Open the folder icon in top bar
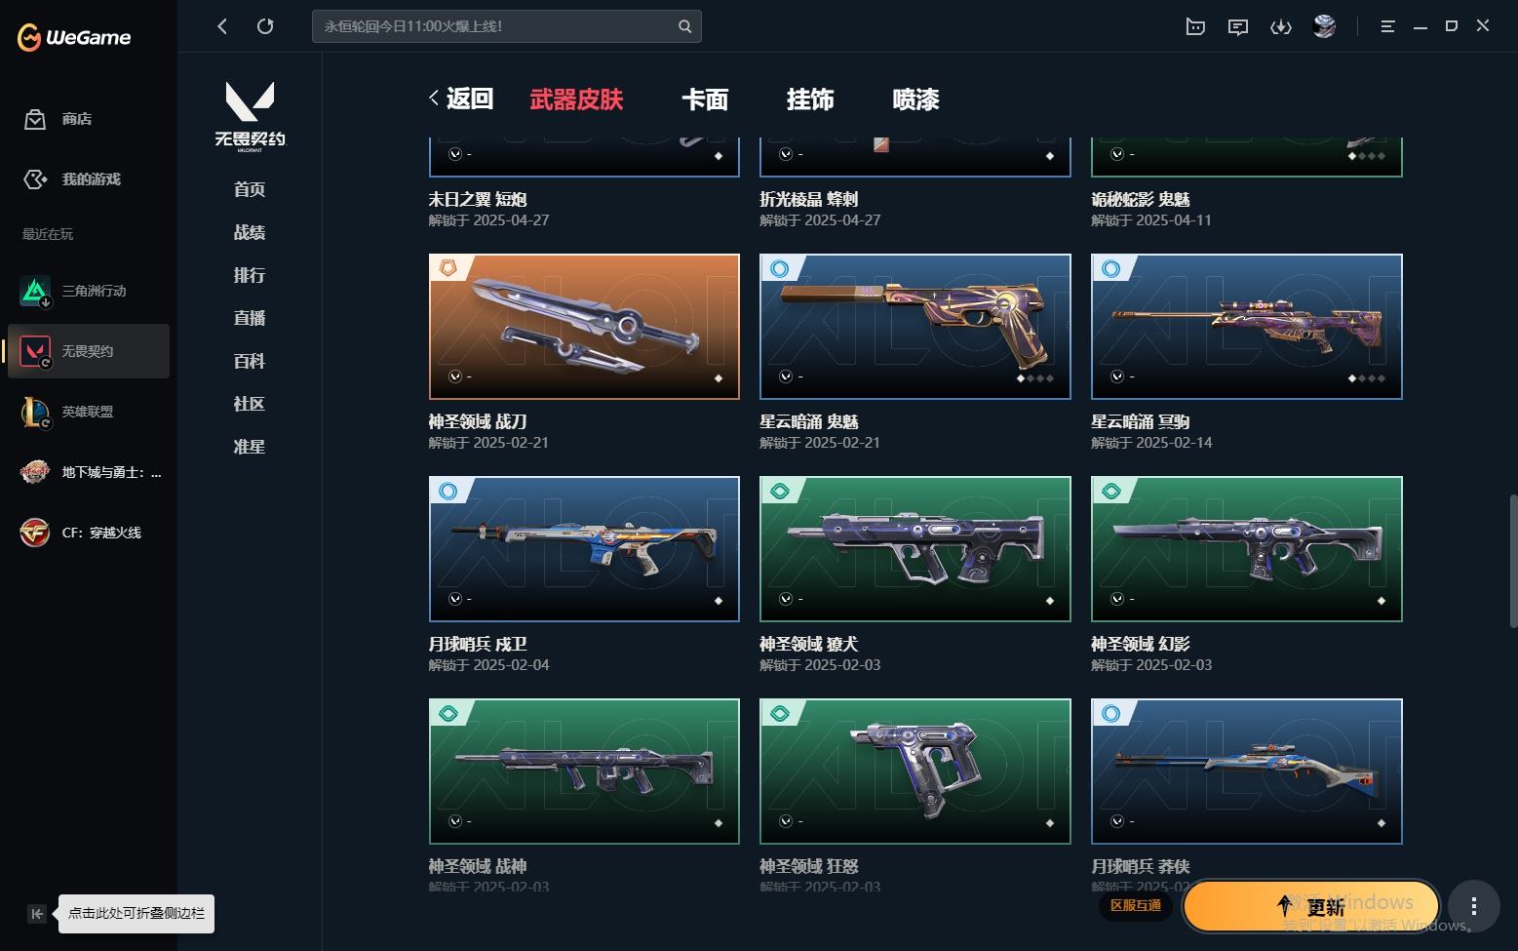This screenshot has height=951, width=1518. coord(1195,26)
